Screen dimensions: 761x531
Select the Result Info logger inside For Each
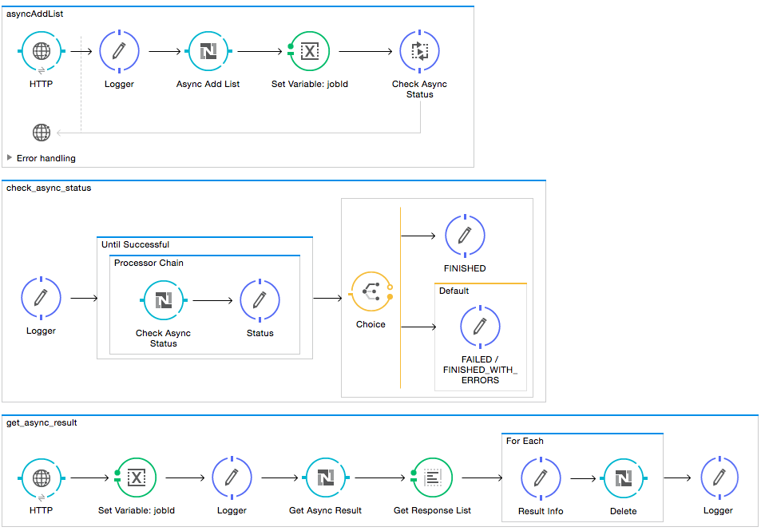(541, 478)
